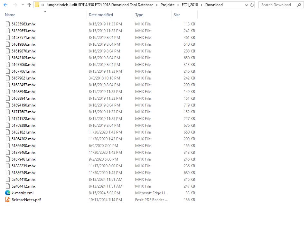Select file icon of 51688947.mhx
The height and width of the screenshot is (241, 308).
pyautogui.click(x=8, y=98)
